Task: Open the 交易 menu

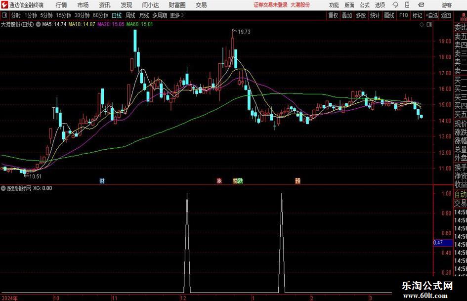Action: point(201,5)
